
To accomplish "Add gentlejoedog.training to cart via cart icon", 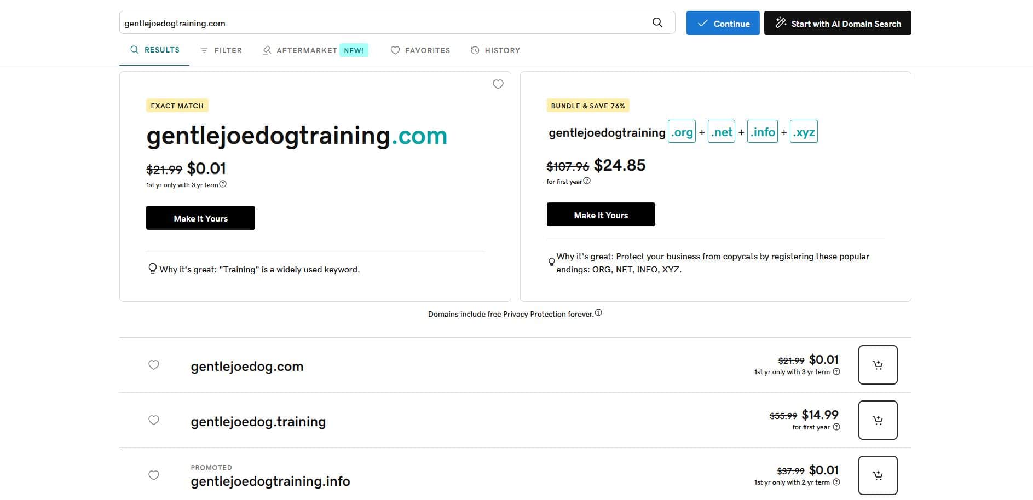I will click(x=878, y=420).
